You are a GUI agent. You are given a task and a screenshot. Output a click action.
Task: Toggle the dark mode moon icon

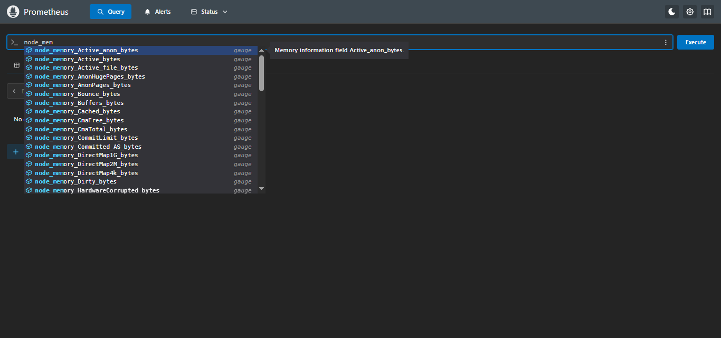671,12
